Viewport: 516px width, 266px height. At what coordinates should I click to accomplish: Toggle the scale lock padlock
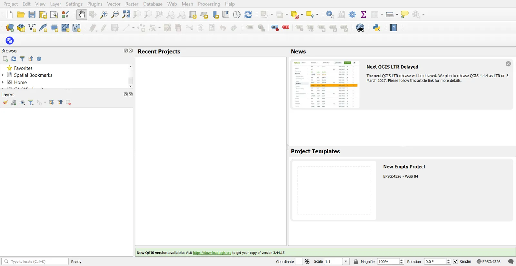point(356,261)
